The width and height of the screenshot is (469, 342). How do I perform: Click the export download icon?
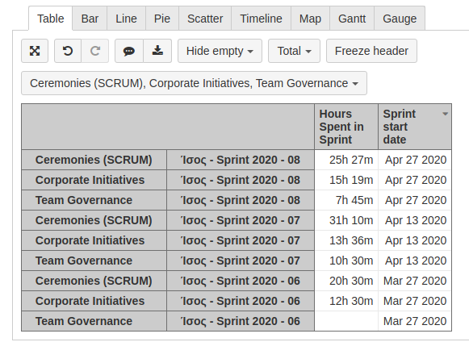pos(157,51)
